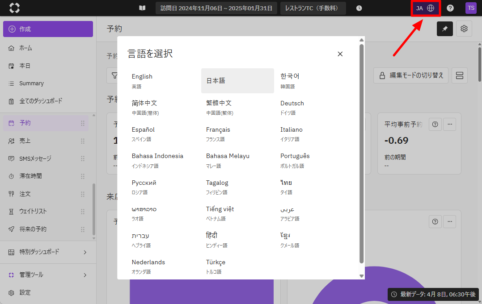Click the book icon in top bar
This screenshot has width=482, height=304.
point(142,8)
